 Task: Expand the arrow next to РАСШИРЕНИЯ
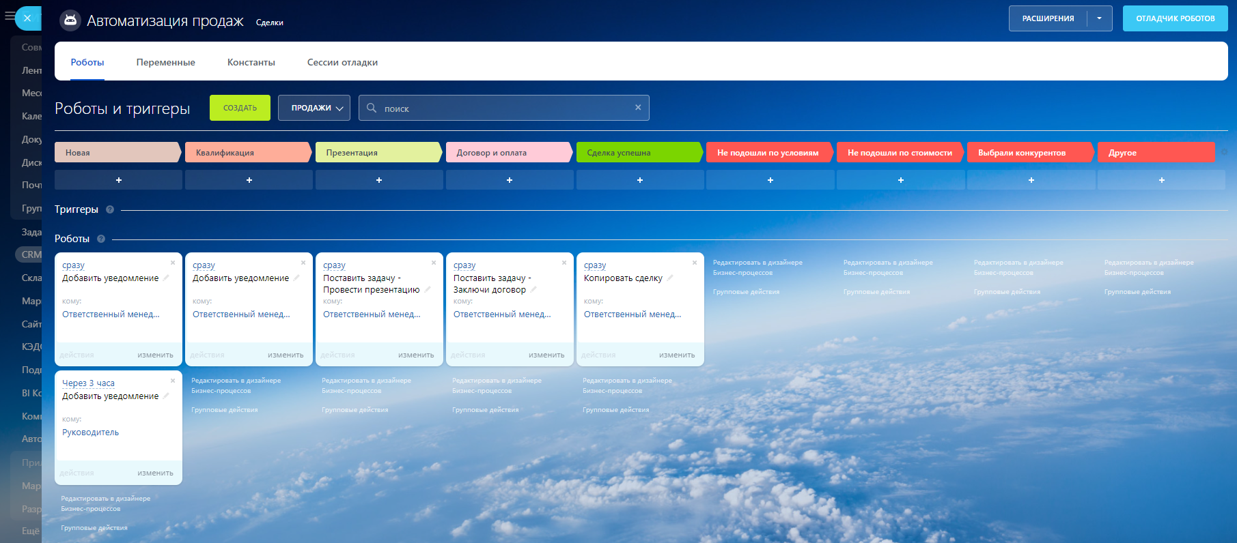(x=1099, y=18)
